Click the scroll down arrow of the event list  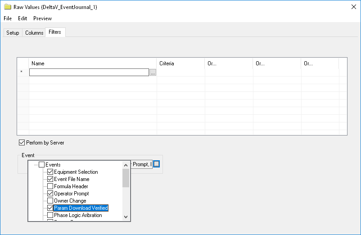[126, 217]
